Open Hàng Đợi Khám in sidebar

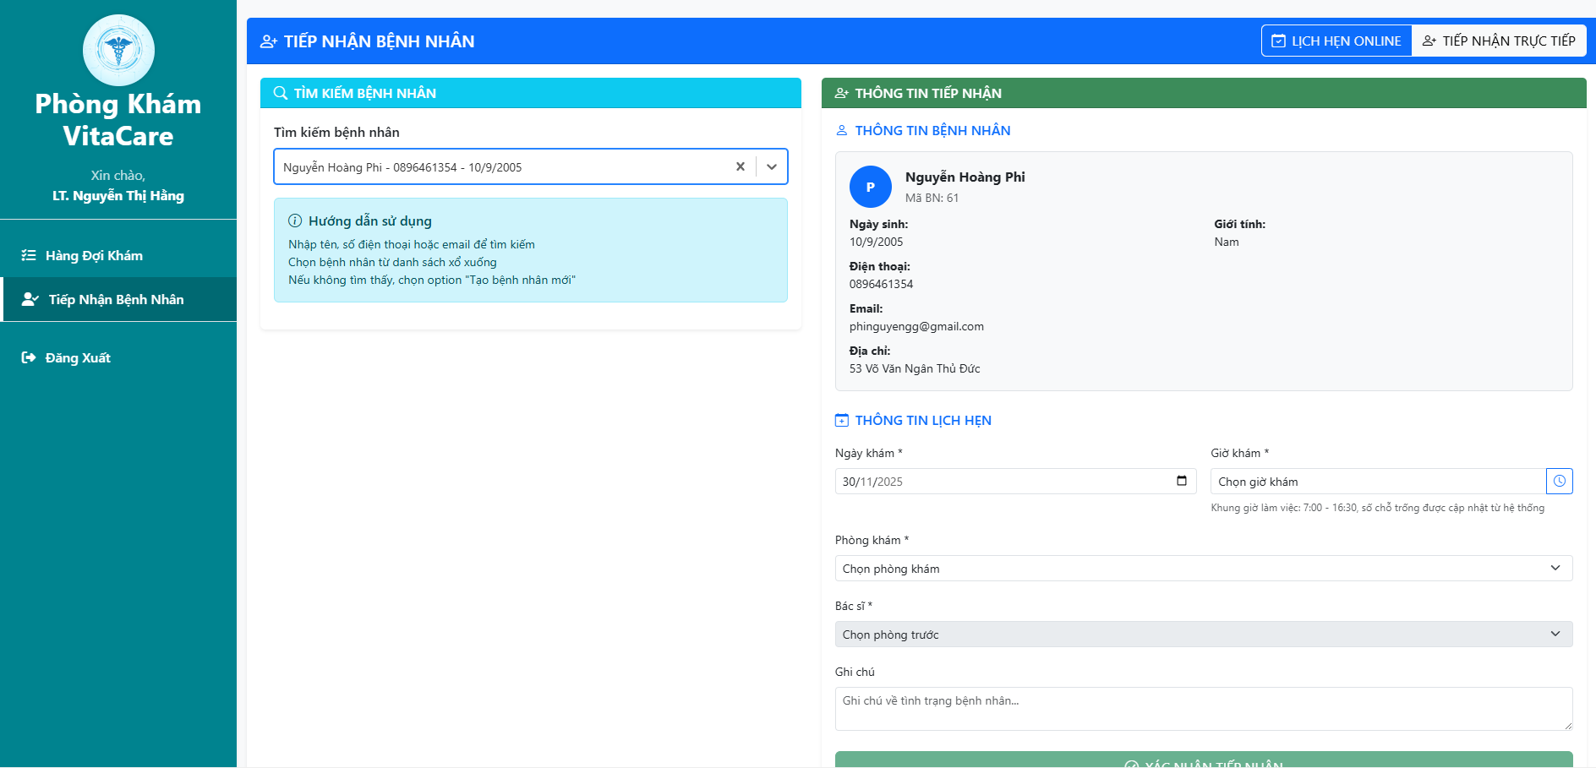(x=93, y=256)
